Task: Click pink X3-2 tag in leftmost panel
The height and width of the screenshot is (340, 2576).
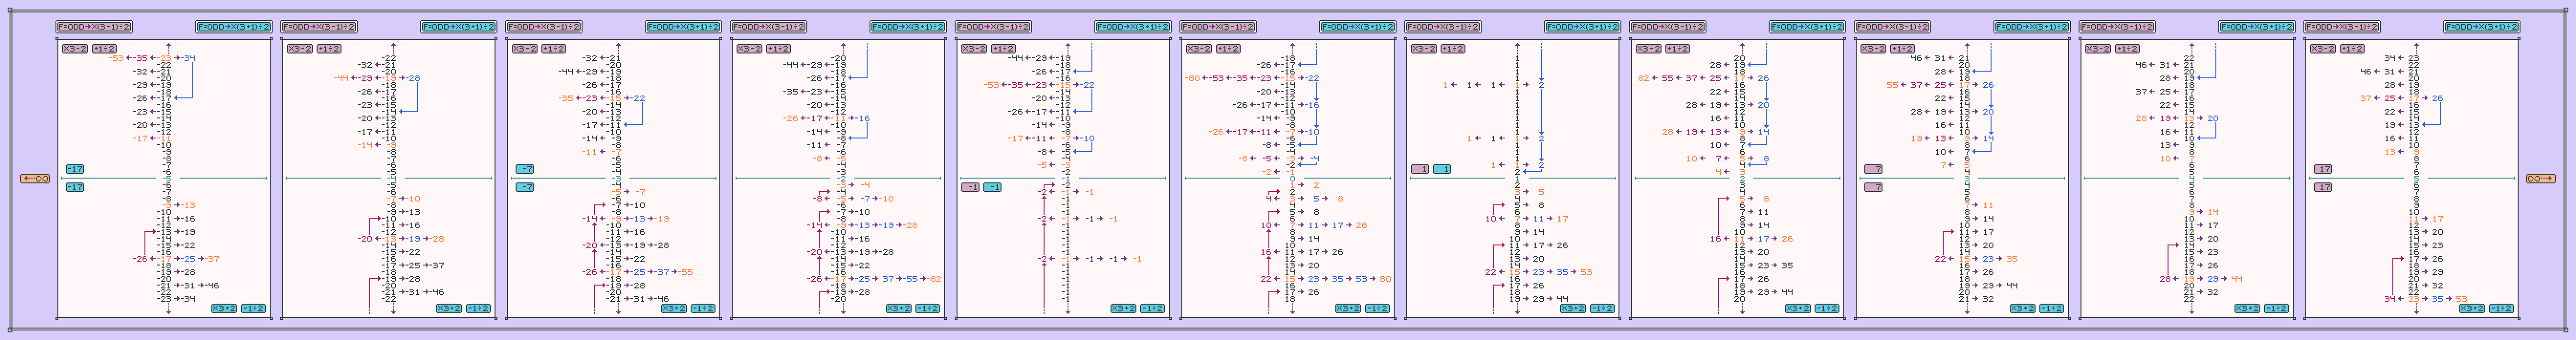Action: point(75,49)
